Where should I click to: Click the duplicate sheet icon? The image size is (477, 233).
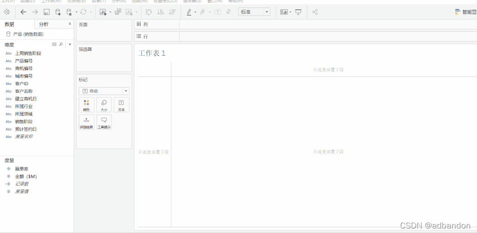pyautogui.click(x=118, y=12)
